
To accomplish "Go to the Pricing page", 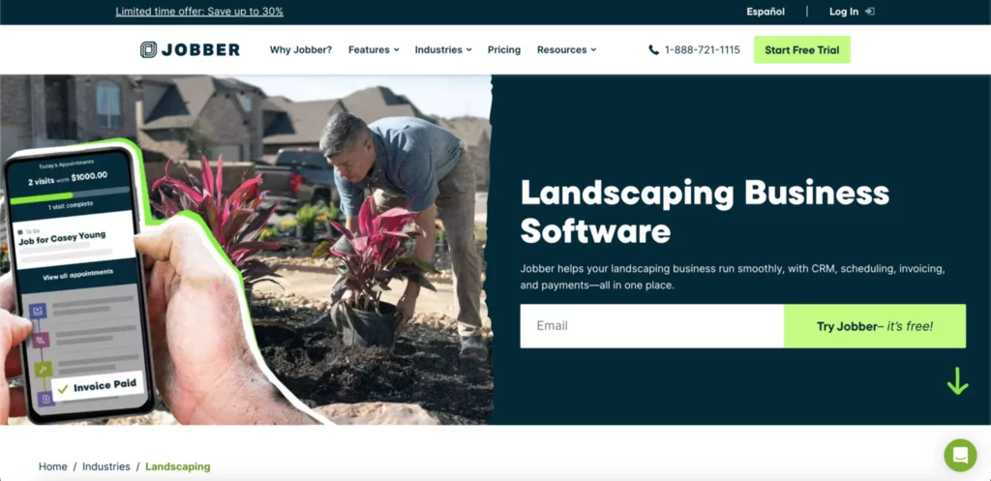I will (x=503, y=50).
